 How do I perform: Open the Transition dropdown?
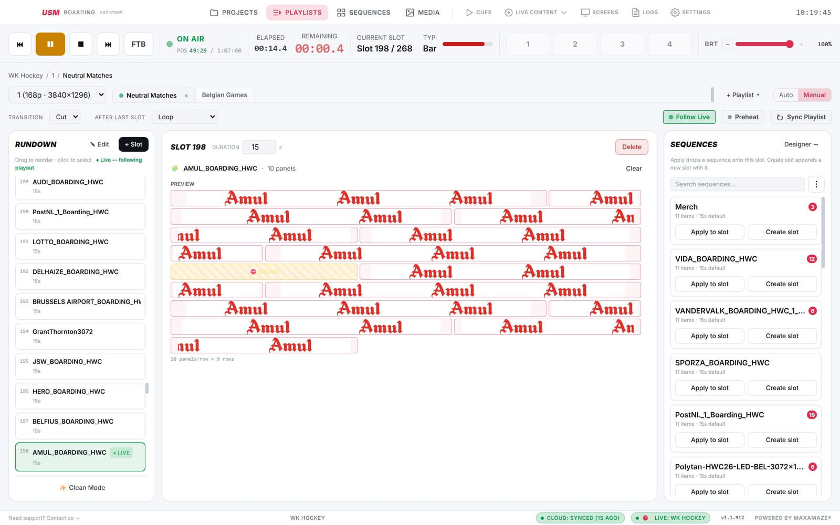65,117
